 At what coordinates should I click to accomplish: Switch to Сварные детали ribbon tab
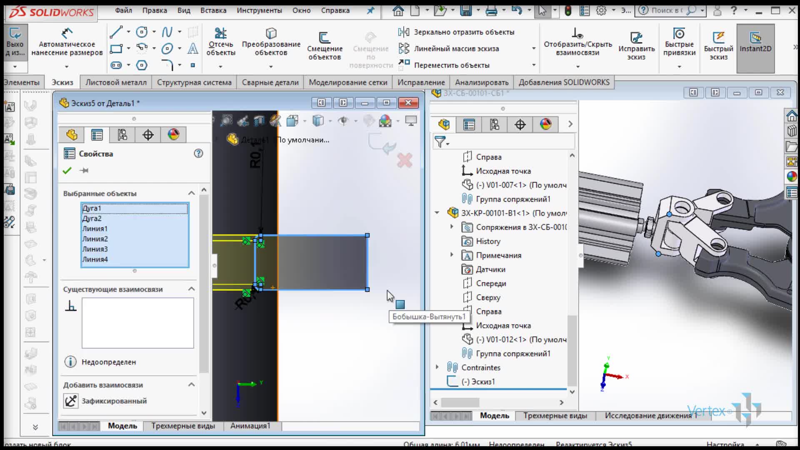[270, 82]
